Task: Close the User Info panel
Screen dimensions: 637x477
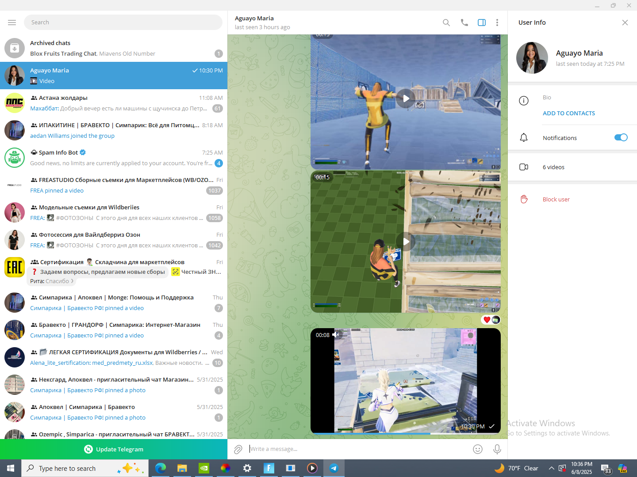Action: click(625, 23)
